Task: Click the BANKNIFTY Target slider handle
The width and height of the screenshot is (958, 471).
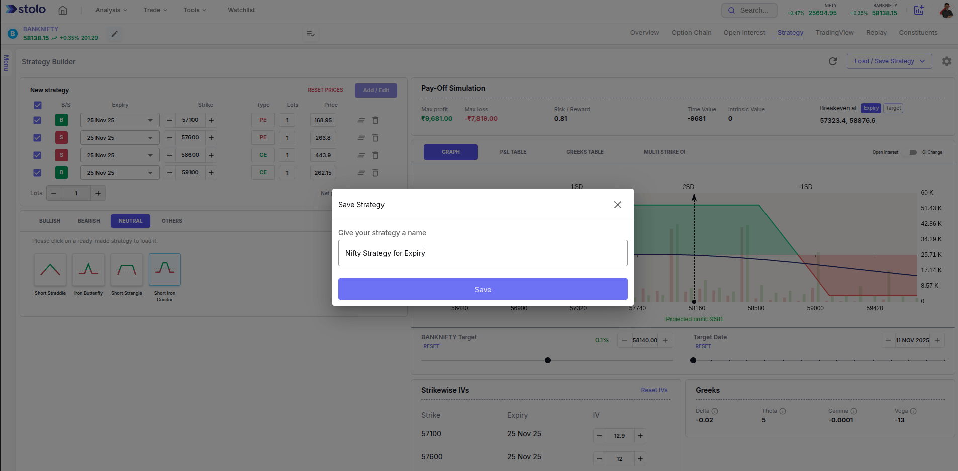Action: tap(548, 360)
